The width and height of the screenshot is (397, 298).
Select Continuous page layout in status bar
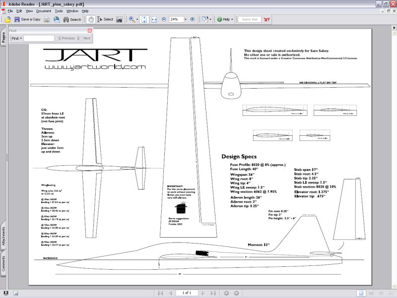coord(371,293)
